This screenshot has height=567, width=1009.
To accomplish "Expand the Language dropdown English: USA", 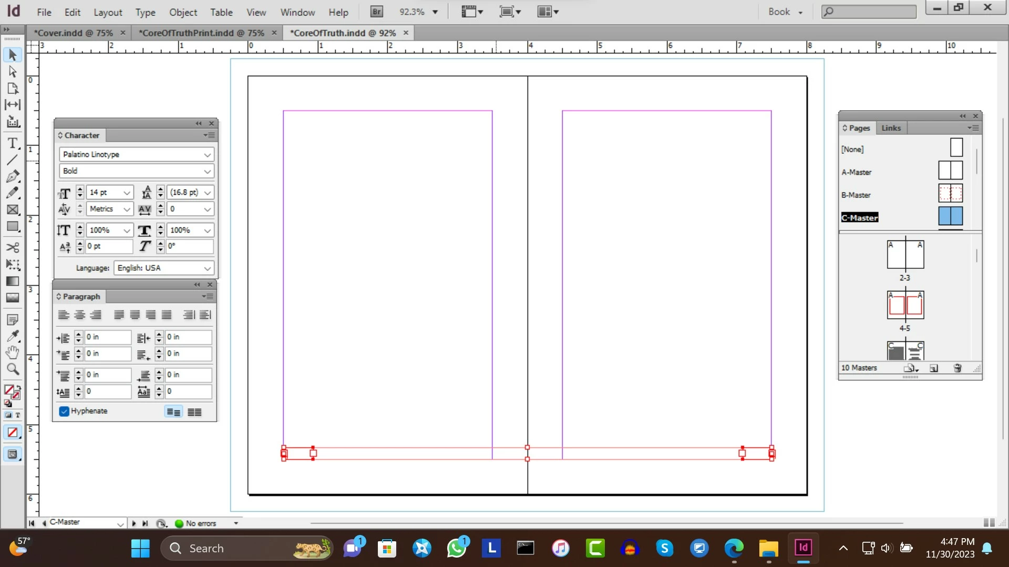I will 207,268.
